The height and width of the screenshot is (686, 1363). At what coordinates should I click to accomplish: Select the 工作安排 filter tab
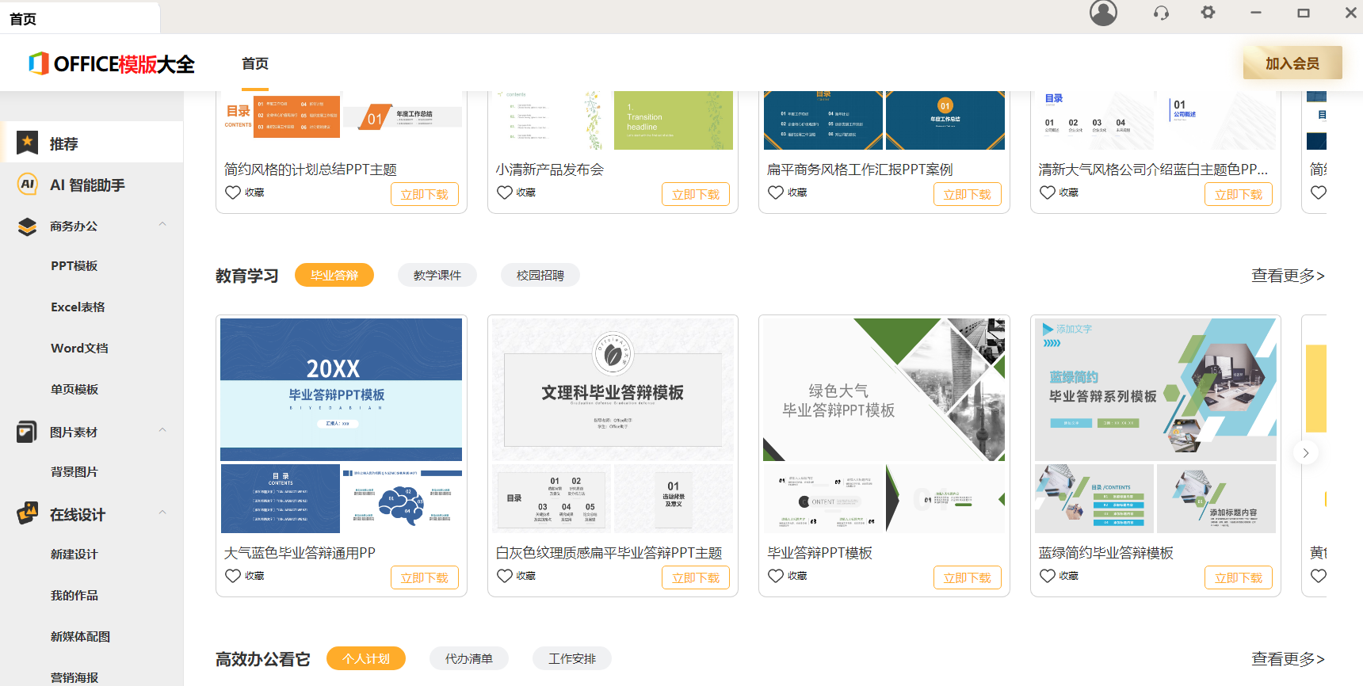coord(572,658)
